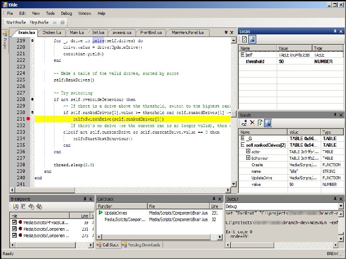
Task: Click second icon in Breakpoints toolbar
Action: [23, 206]
